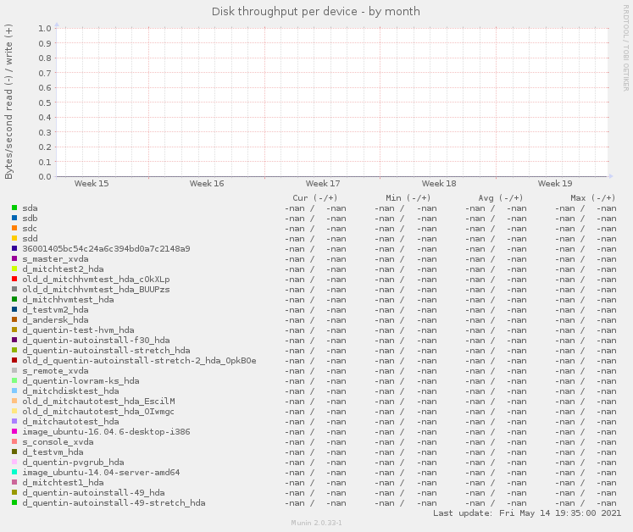The height and width of the screenshot is (532, 633).
Task: Click legend label sda
Action: (x=30, y=208)
